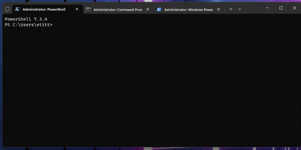This screenshot has width=301, height=150.
Task: Close the Terminal window
Action: point(295,8)
